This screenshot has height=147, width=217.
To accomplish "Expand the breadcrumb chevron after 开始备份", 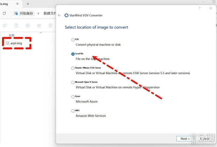I will [x=38, y=14].
